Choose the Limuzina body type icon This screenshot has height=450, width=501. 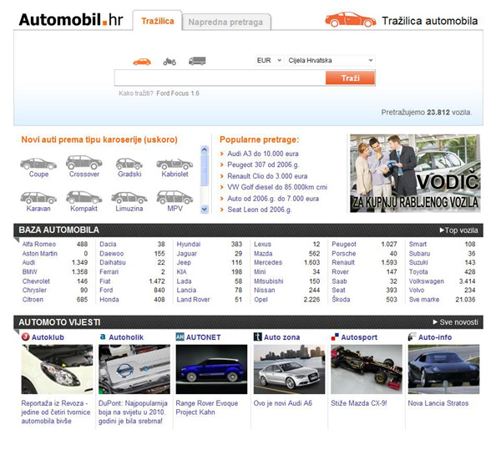pos(129,198)
